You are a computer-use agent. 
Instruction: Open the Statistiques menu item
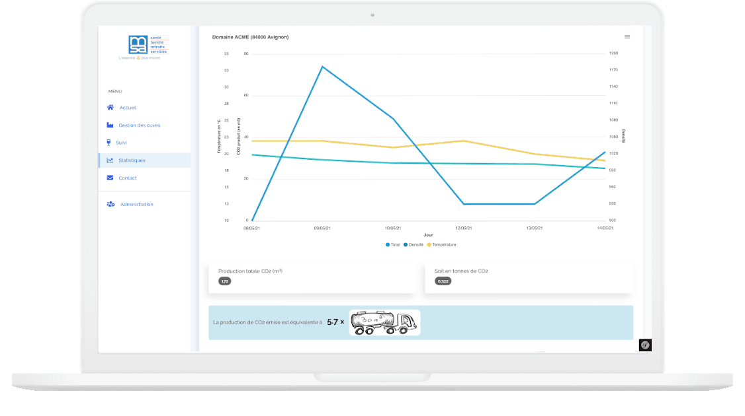coord(132,160)
